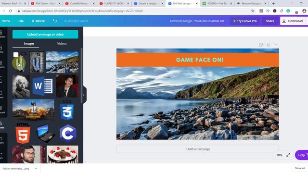The height and width of the screenshot is (173, 308).
Task: Select the HTML5 logo thumbnail
Action: 23,134
